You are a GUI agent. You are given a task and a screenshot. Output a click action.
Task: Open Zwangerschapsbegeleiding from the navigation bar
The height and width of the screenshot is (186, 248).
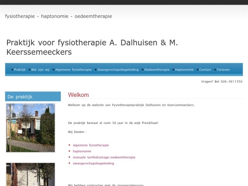[117, 70]
